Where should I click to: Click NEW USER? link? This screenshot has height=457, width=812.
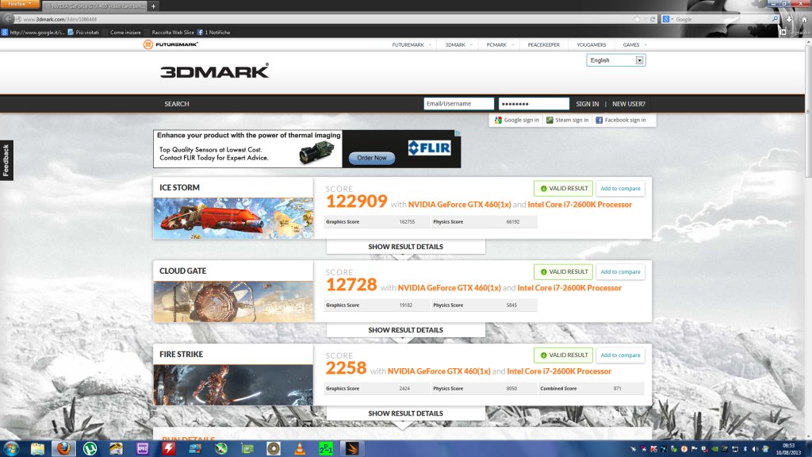point(628,104)
